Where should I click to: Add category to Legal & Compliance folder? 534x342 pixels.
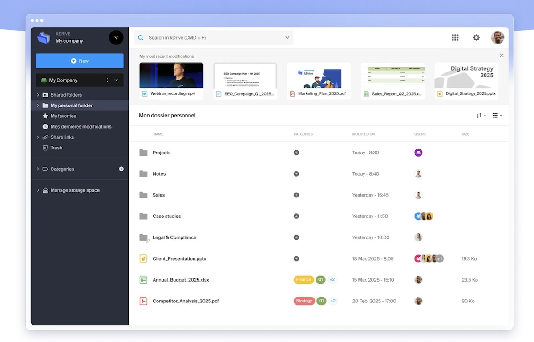coord(296,237)
